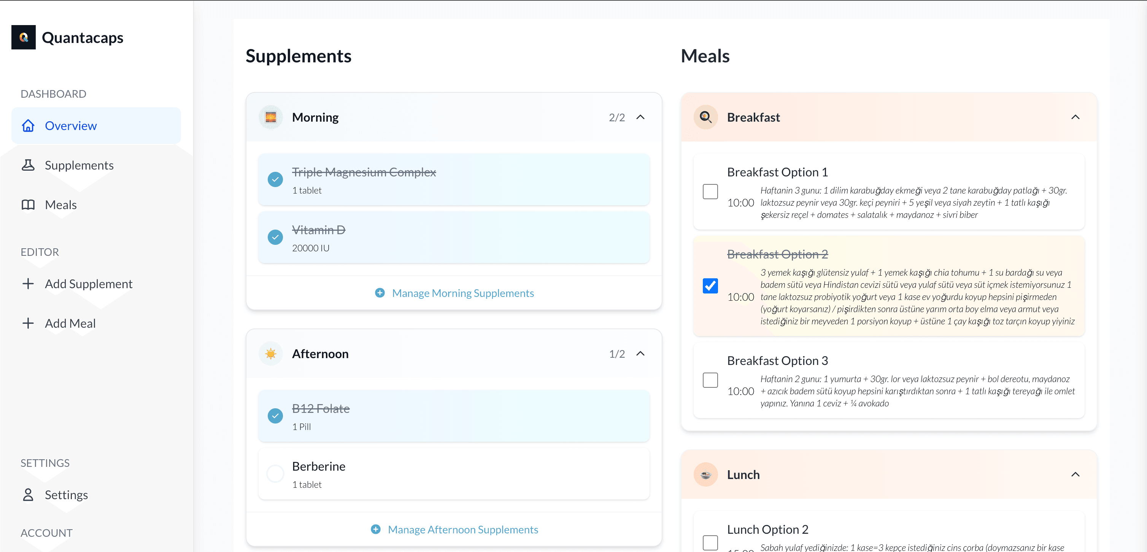The width and height of the screenshot is (1147, 552).
Task: Select the home icon next to Overview
Action: pyautogui.click(x=28, y=125)
